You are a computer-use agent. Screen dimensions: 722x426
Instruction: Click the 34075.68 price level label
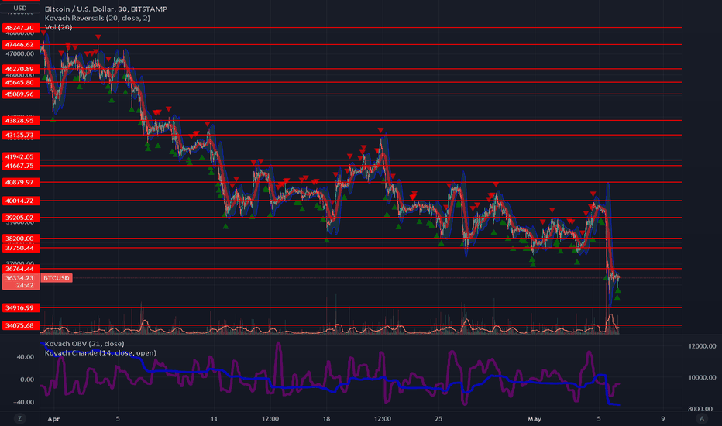[x=21, y=325]
